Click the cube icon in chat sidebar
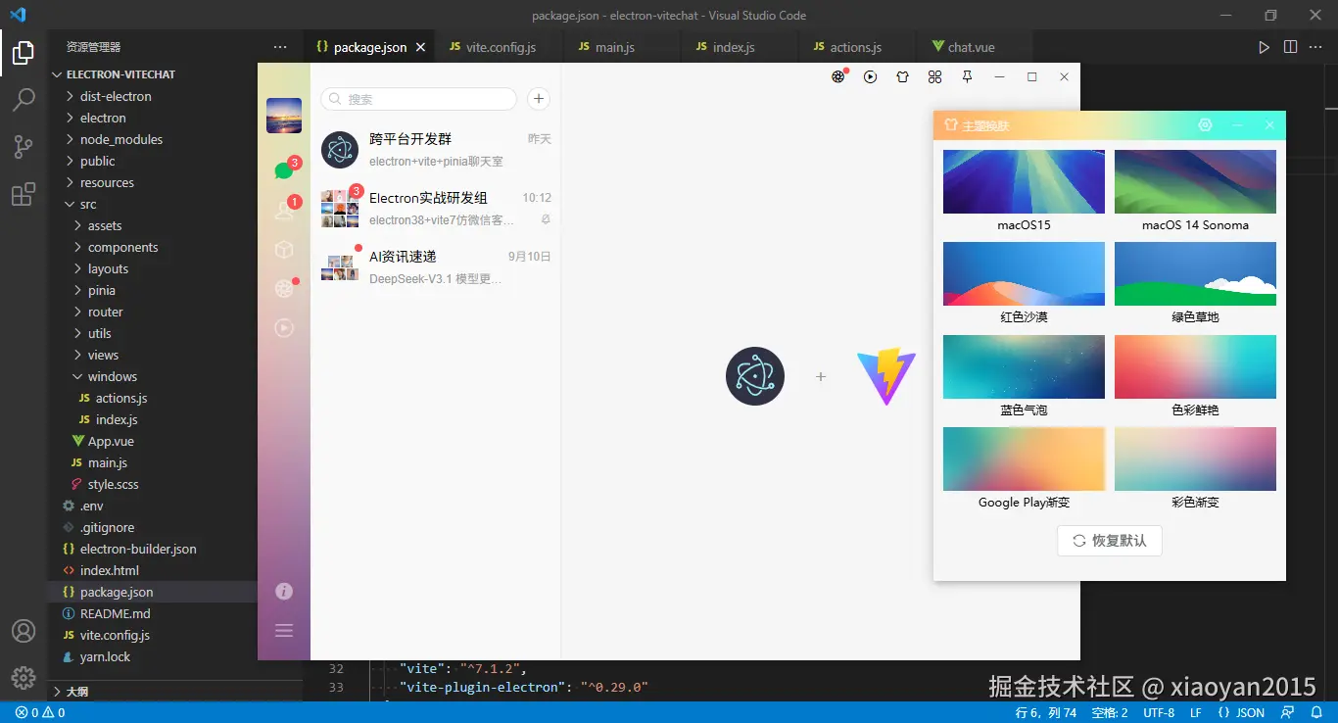 click(283, 250)
